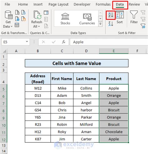This screenshot has width=148, height=154.
Task: Click the formula bar showing Apple
Action: (x=109, y=42)
